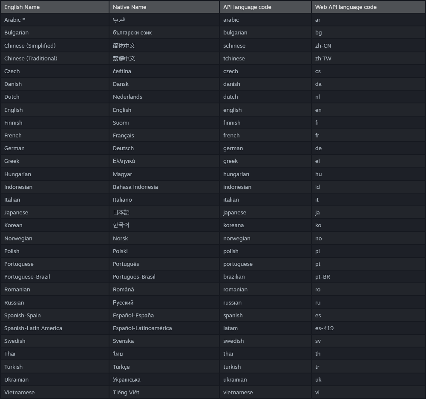The height and width of the screenshot is (399, 426).
Task: Click the "Română" native name cell
Action: [x=164, y=289]
